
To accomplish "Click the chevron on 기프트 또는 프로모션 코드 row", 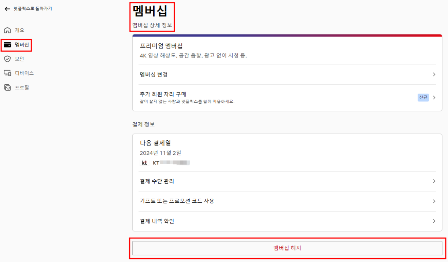I will click(434, 201).
